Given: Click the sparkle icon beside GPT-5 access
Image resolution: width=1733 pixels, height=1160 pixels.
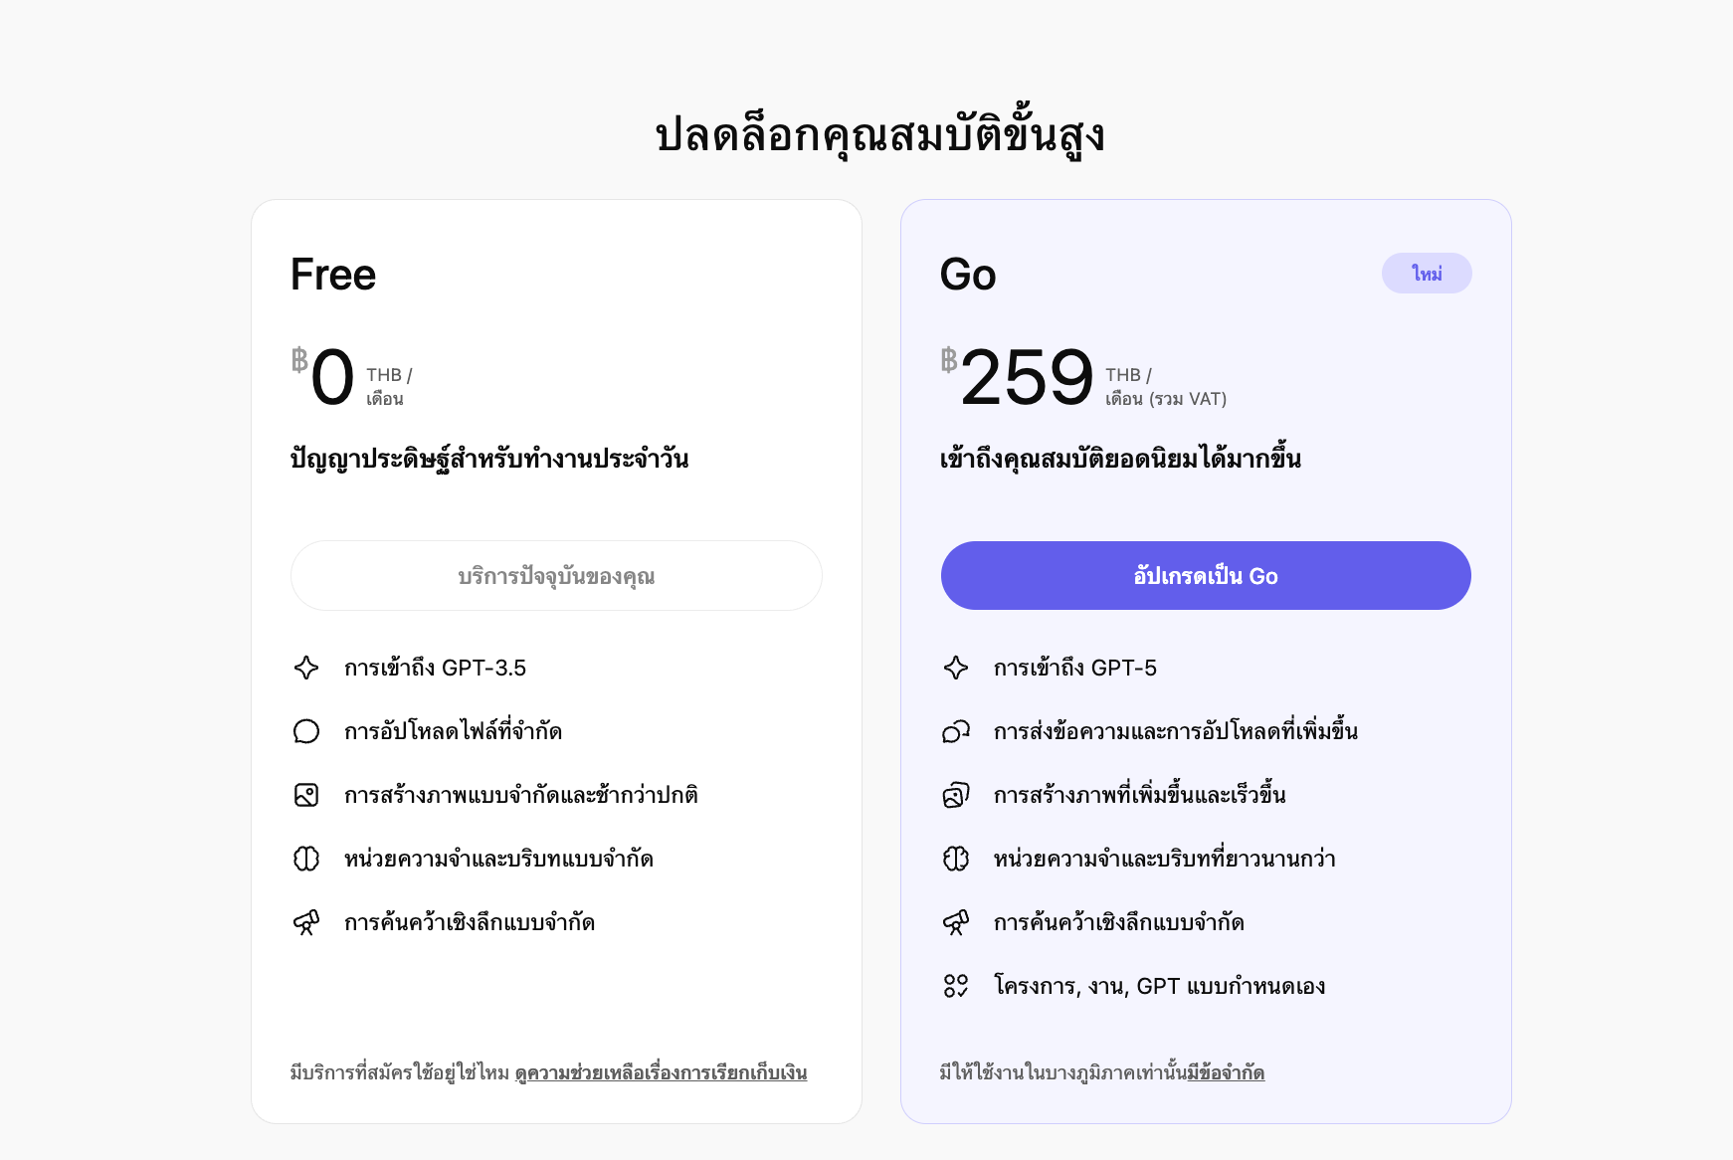Looking at the screenshot, I should tap(956, 668).
